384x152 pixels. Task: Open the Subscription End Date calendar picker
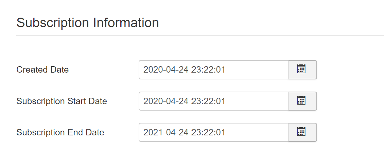302,132
